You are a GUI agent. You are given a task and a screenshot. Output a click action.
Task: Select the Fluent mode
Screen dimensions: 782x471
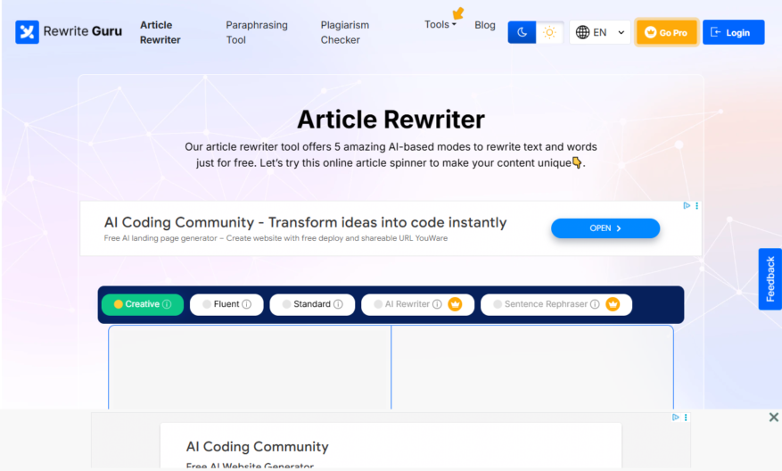226,304
